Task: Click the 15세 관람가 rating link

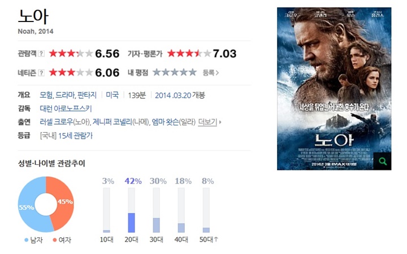Action: [75, 135]
